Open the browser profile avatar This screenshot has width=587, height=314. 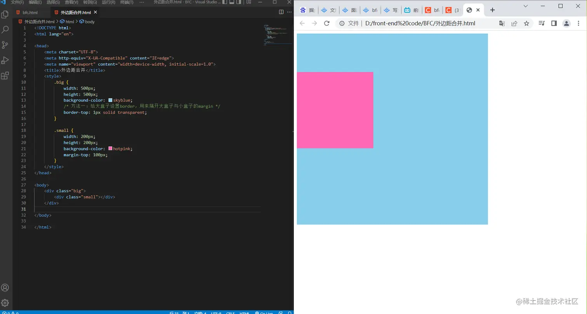[566, 24]
